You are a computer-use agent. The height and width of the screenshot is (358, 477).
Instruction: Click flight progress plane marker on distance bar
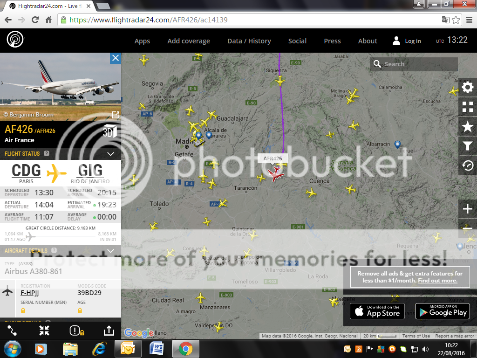click(x=30, y=236)
